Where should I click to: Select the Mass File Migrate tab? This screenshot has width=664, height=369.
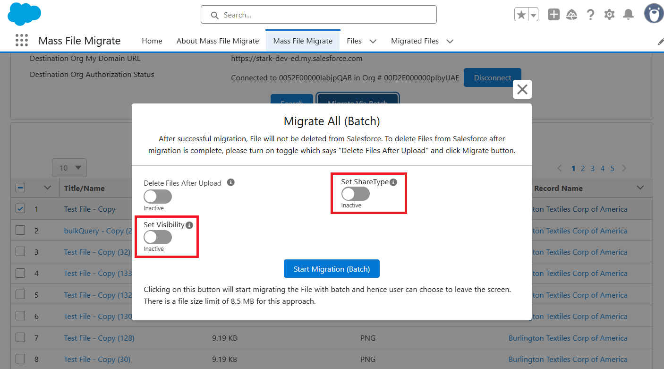tap(303, 41)
